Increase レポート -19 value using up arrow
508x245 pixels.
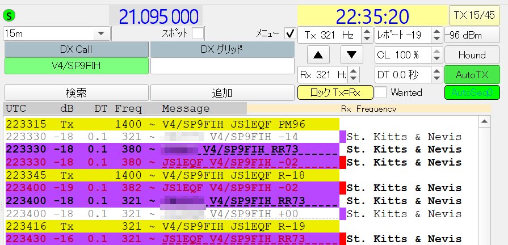[x=436, y=31]
